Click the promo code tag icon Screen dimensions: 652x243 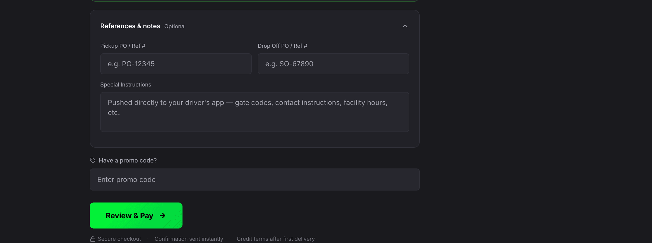pos(93,160)
